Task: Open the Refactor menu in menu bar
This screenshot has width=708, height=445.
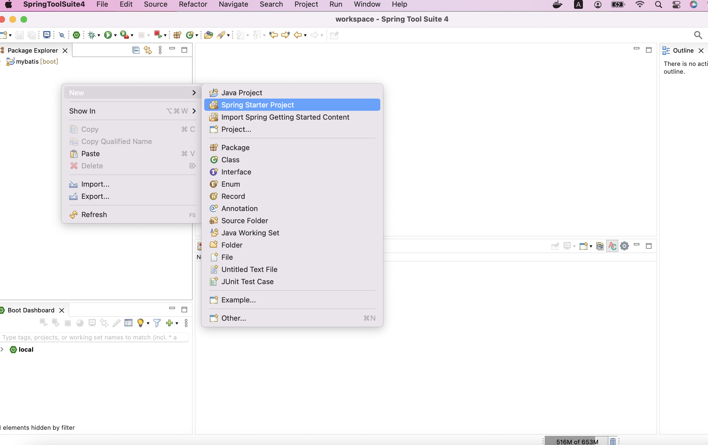Action: coord(193,4)
